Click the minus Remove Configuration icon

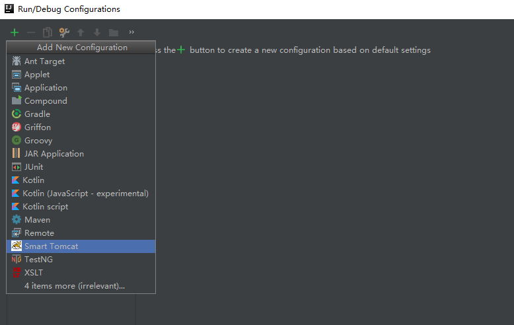31,32
